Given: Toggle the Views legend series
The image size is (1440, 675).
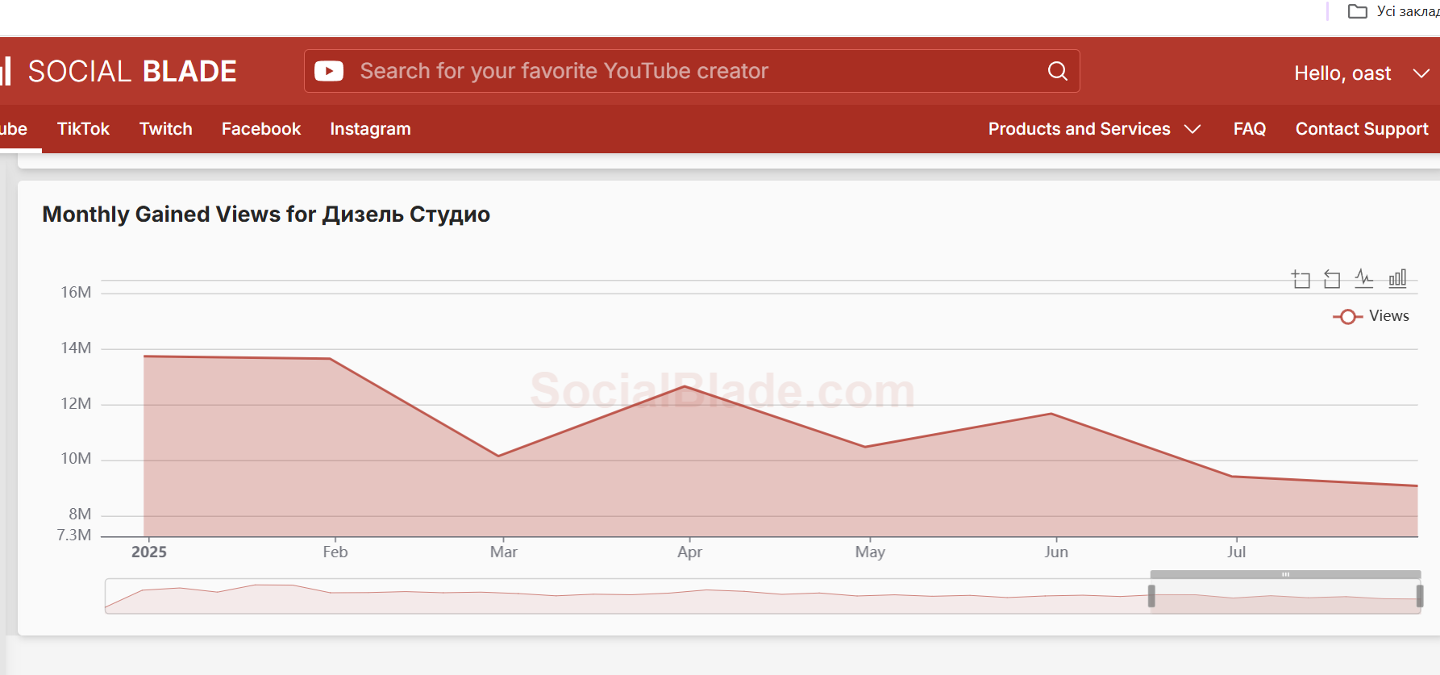Looking at the screenshot, I should [1371, 316].
